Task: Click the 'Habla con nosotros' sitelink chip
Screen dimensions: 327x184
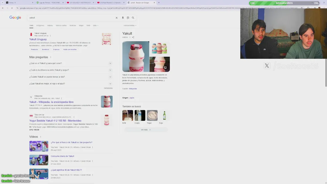Action: [x=70, y=50]
